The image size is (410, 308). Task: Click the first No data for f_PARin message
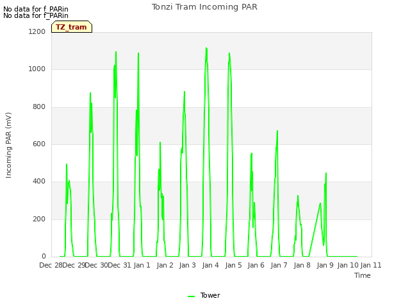tap(36, 9)
